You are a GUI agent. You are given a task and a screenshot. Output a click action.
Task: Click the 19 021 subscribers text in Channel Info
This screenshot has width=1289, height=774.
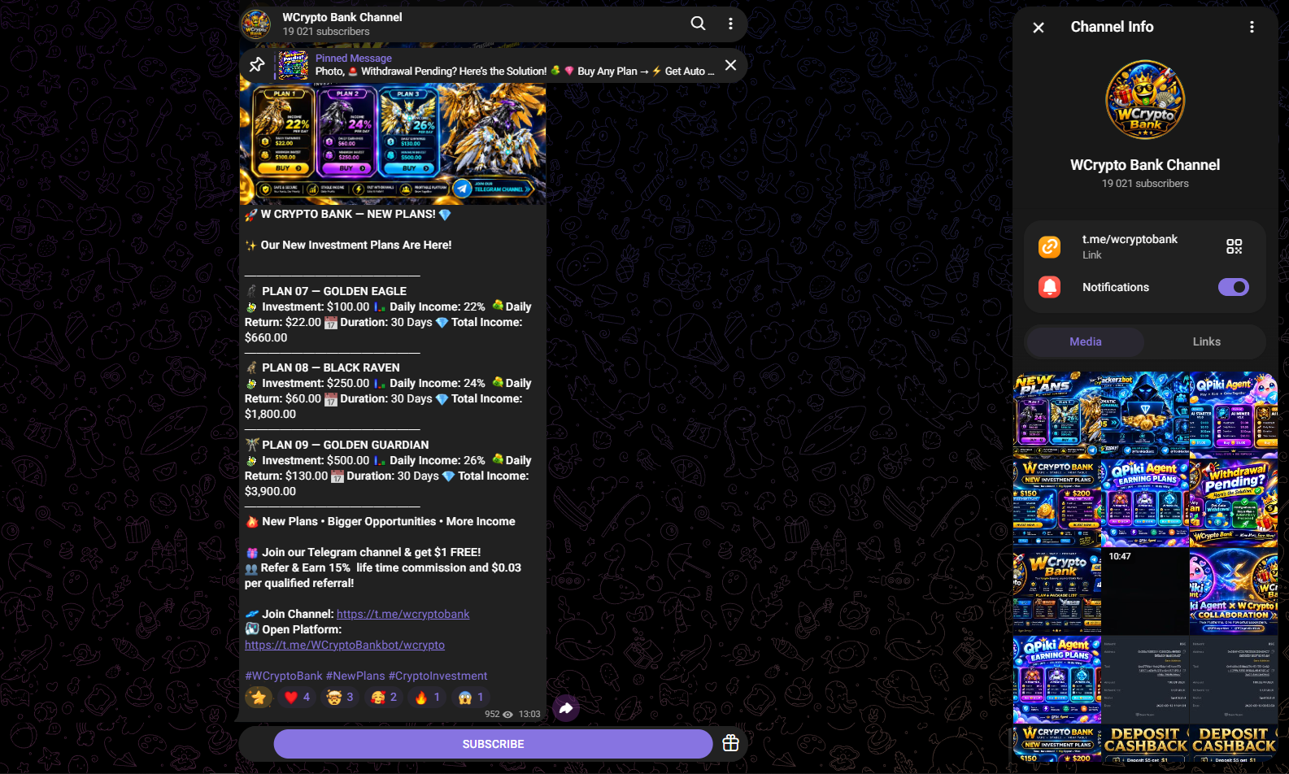(1145, 184)
